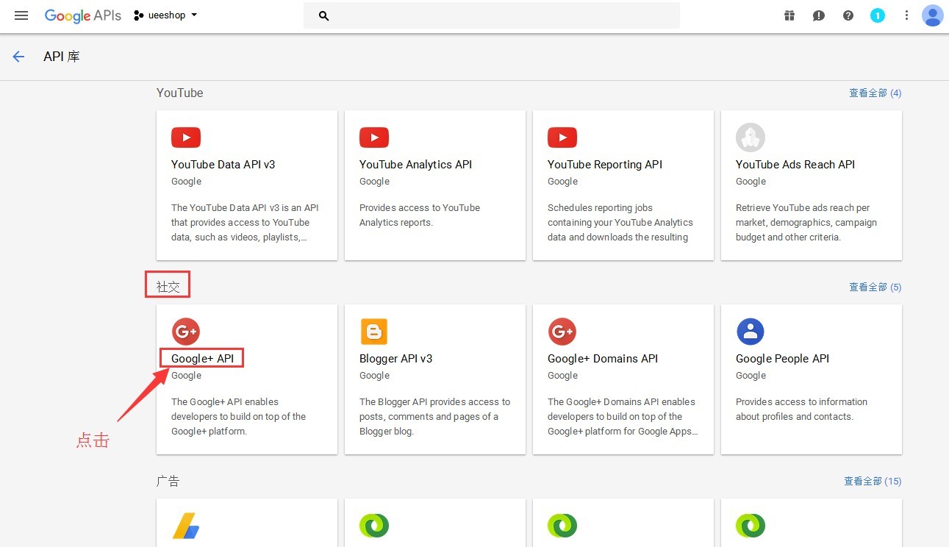949x547 pixels.
Task: View all 15 广告 APIs link
Action: 873,482
